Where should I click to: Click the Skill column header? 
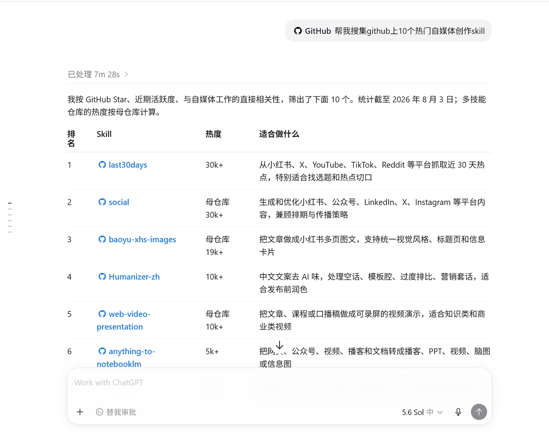tap(104, 134)
